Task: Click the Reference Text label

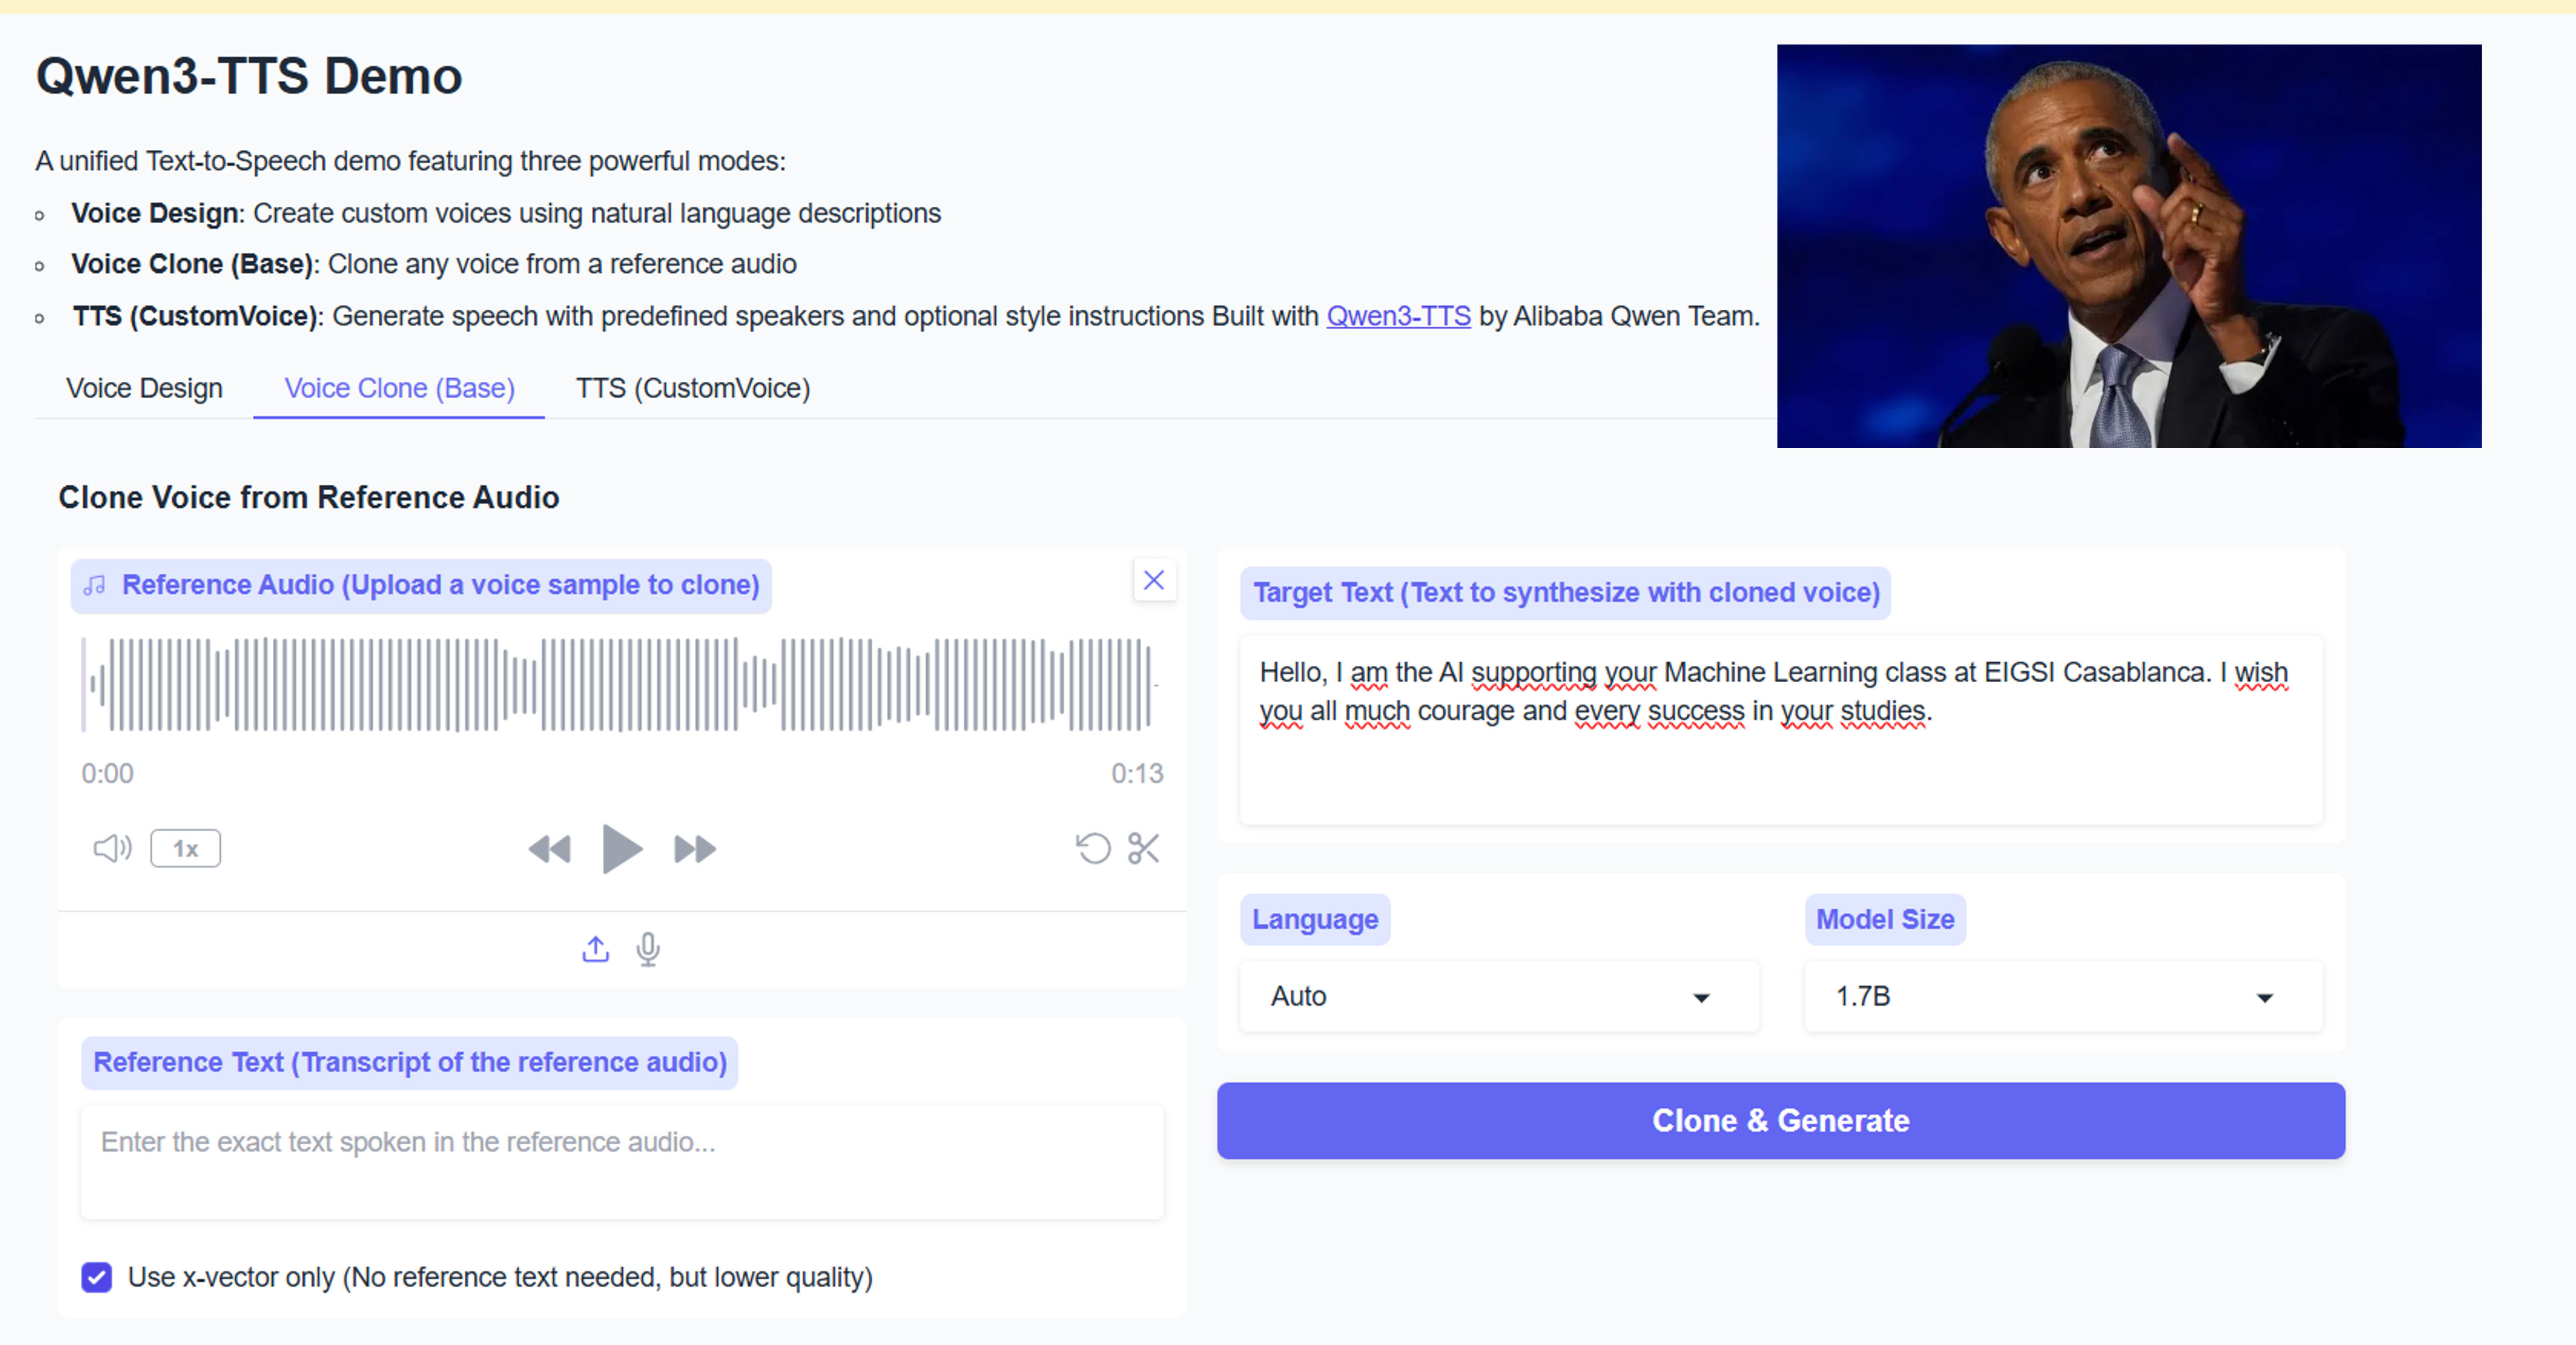Action: pyautogui.click(x=410, y=1062)
